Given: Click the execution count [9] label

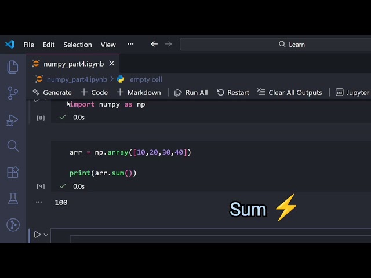Looking at the screenshot, I should click(x=41, y=186).
